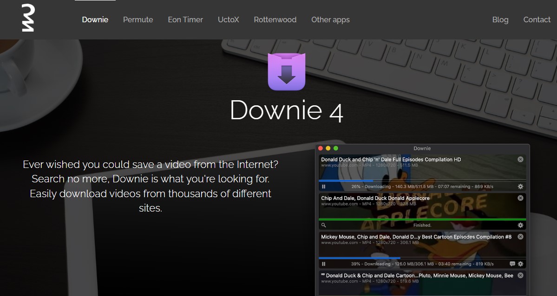Open the Permute page from the navigation
The width and height of the screenshot is (557, 296).
point(138,19)
